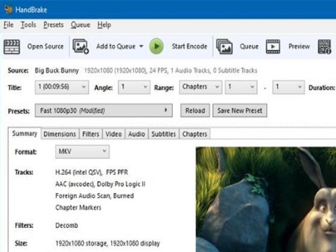The height and width of the screenshot is (252, 336).
Task: Click the green Start Encode play icon
Action: click(x=156, y=46)
